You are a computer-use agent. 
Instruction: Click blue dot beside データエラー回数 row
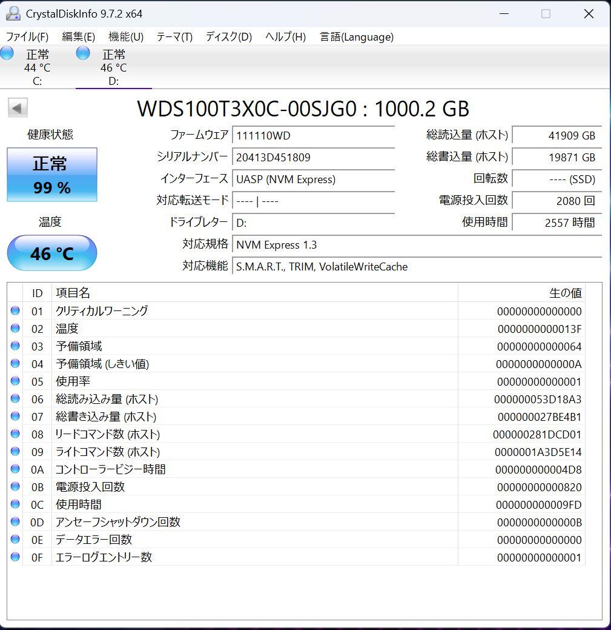pyautogui.click(x=15, y=540)
